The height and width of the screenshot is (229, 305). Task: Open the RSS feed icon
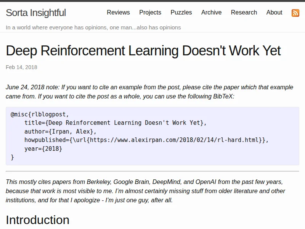point(295,13)
